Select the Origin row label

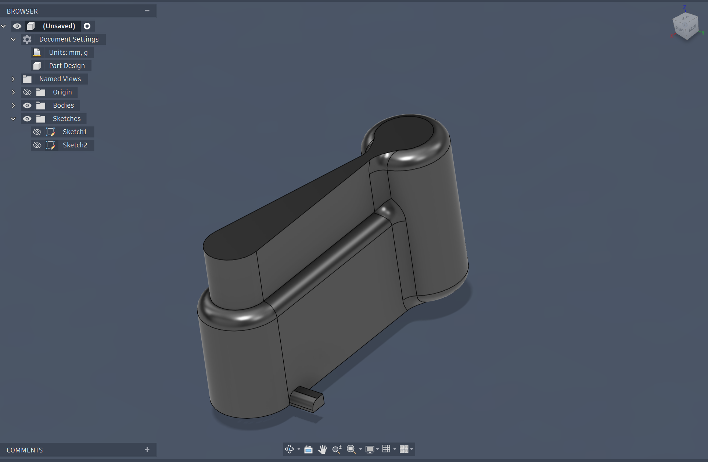tap(62, 92)
